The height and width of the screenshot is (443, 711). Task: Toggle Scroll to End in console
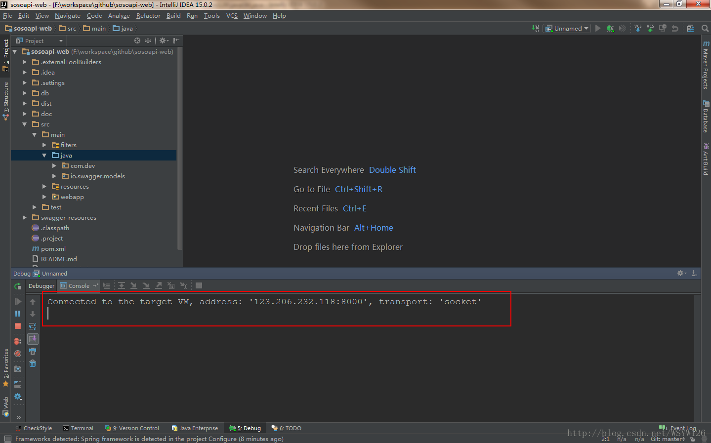click(x=33, y=339)
